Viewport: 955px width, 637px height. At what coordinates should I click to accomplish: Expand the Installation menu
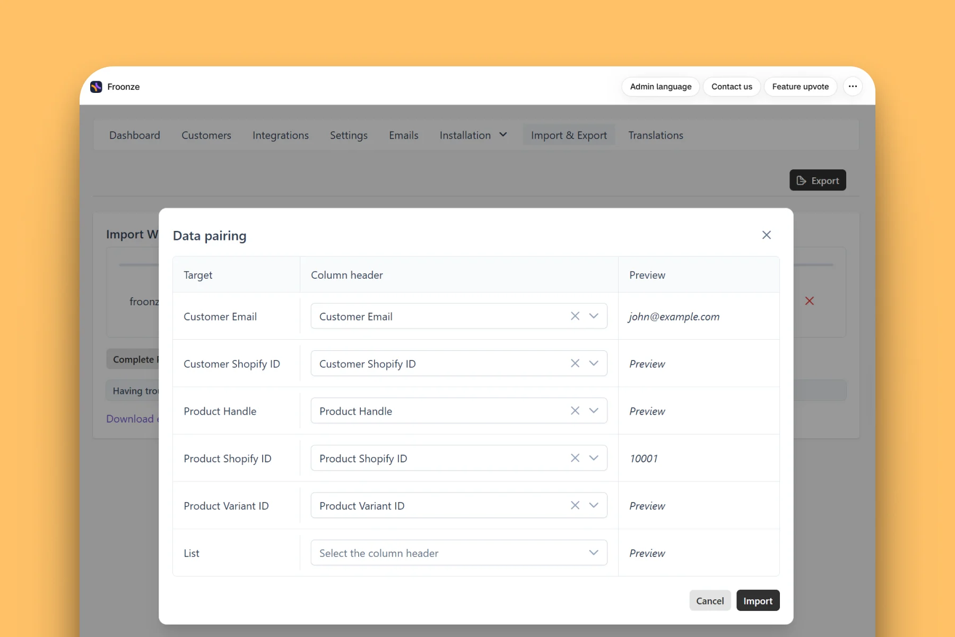pos(473,135)
